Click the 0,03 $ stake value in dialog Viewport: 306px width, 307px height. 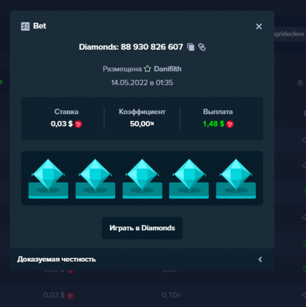(x=62, y=124)
